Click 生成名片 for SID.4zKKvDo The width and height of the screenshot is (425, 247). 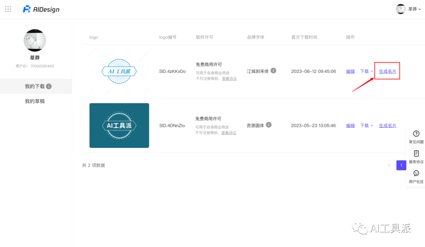coord(387,71)
